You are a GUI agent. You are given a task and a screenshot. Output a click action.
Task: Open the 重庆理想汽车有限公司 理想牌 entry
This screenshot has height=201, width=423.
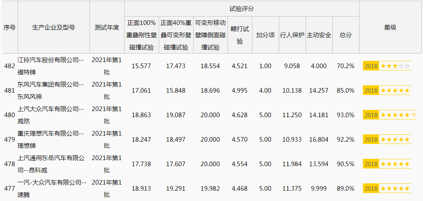point(50,139)
